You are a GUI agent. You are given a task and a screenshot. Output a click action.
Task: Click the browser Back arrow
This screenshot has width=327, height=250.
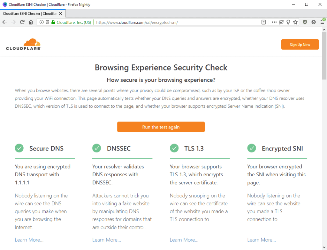coord(4,22)
